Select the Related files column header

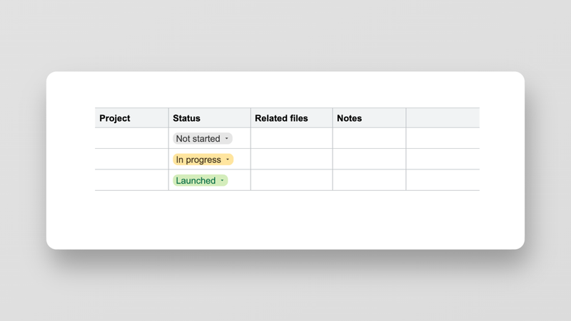click(291, 118)
